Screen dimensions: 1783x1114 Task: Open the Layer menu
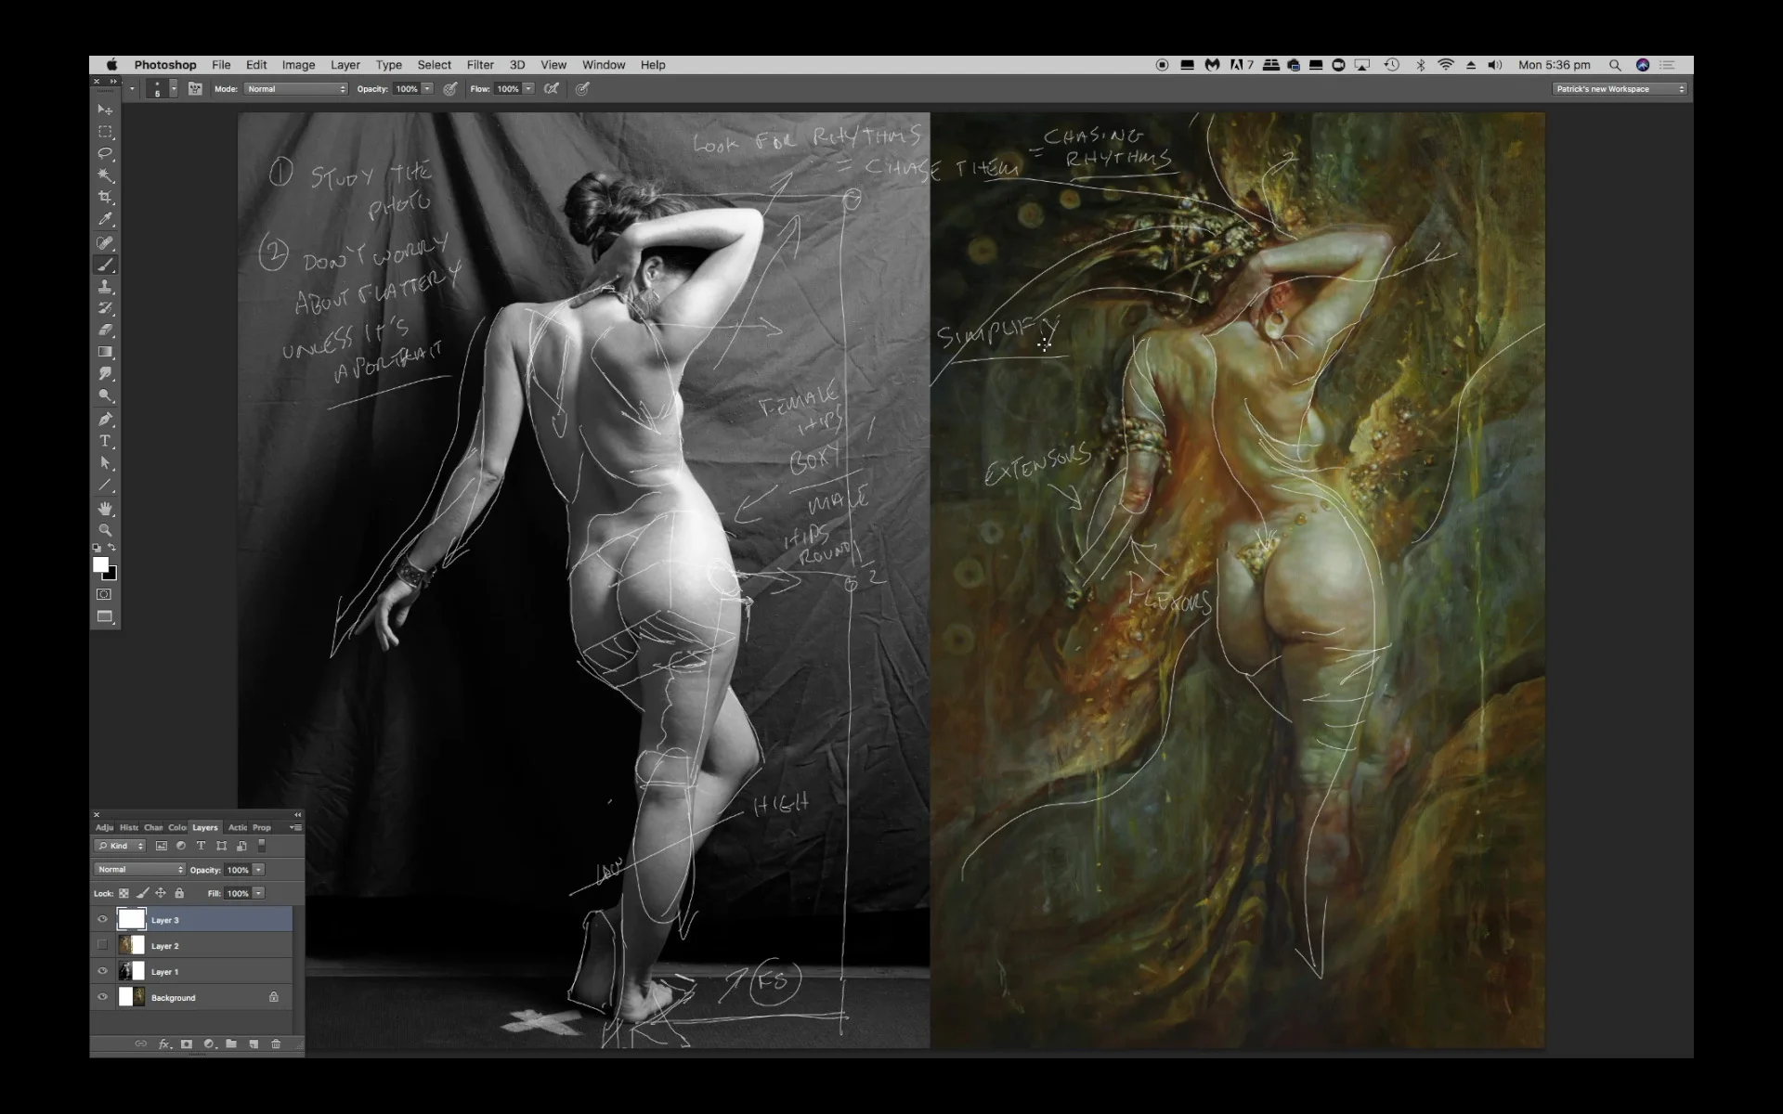coord(345,65)
